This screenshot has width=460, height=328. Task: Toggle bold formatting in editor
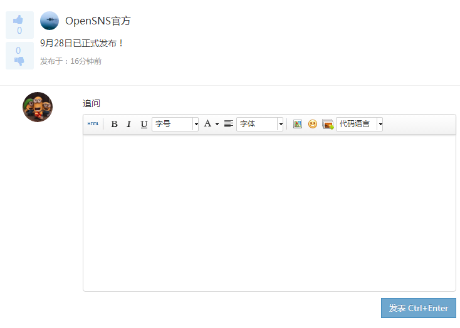(115, 124)
